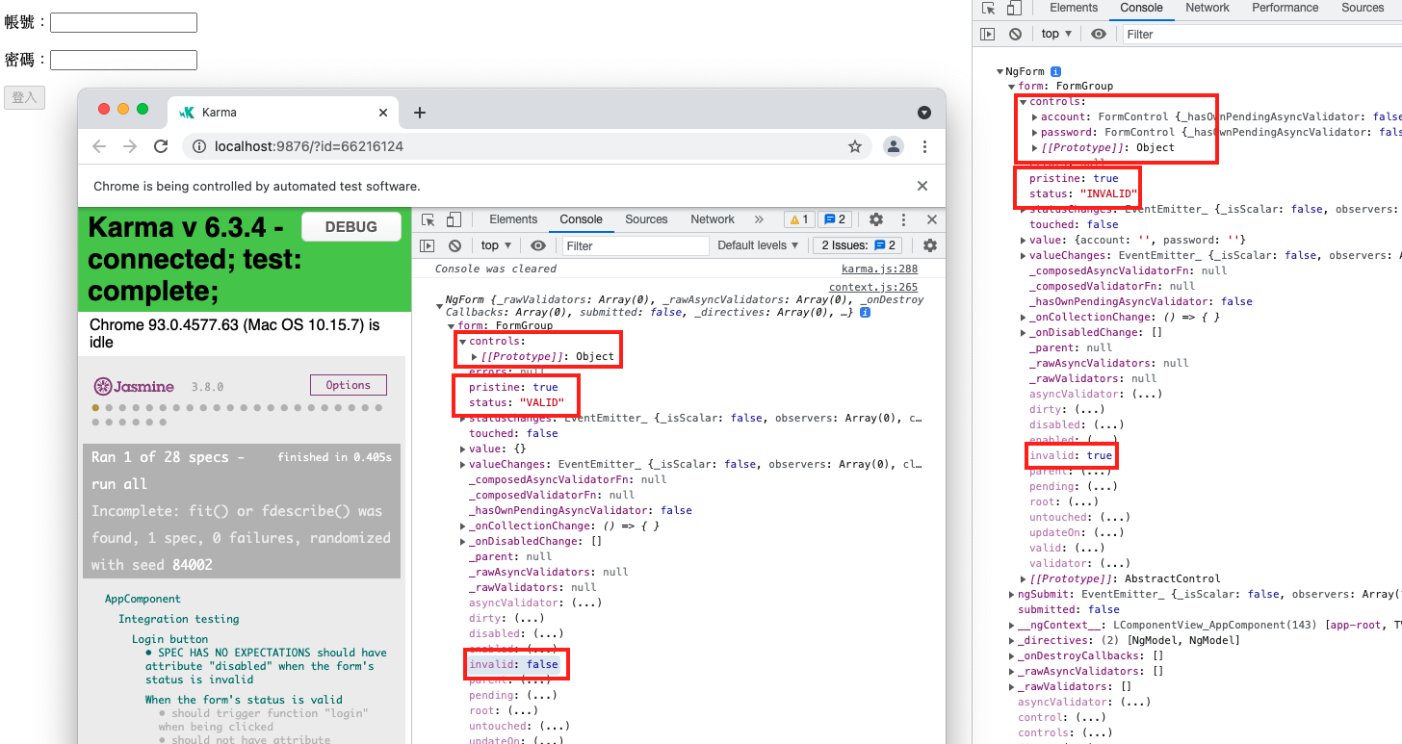
Task: Collapse the controls node in right console
Action: pos(1023,101)
